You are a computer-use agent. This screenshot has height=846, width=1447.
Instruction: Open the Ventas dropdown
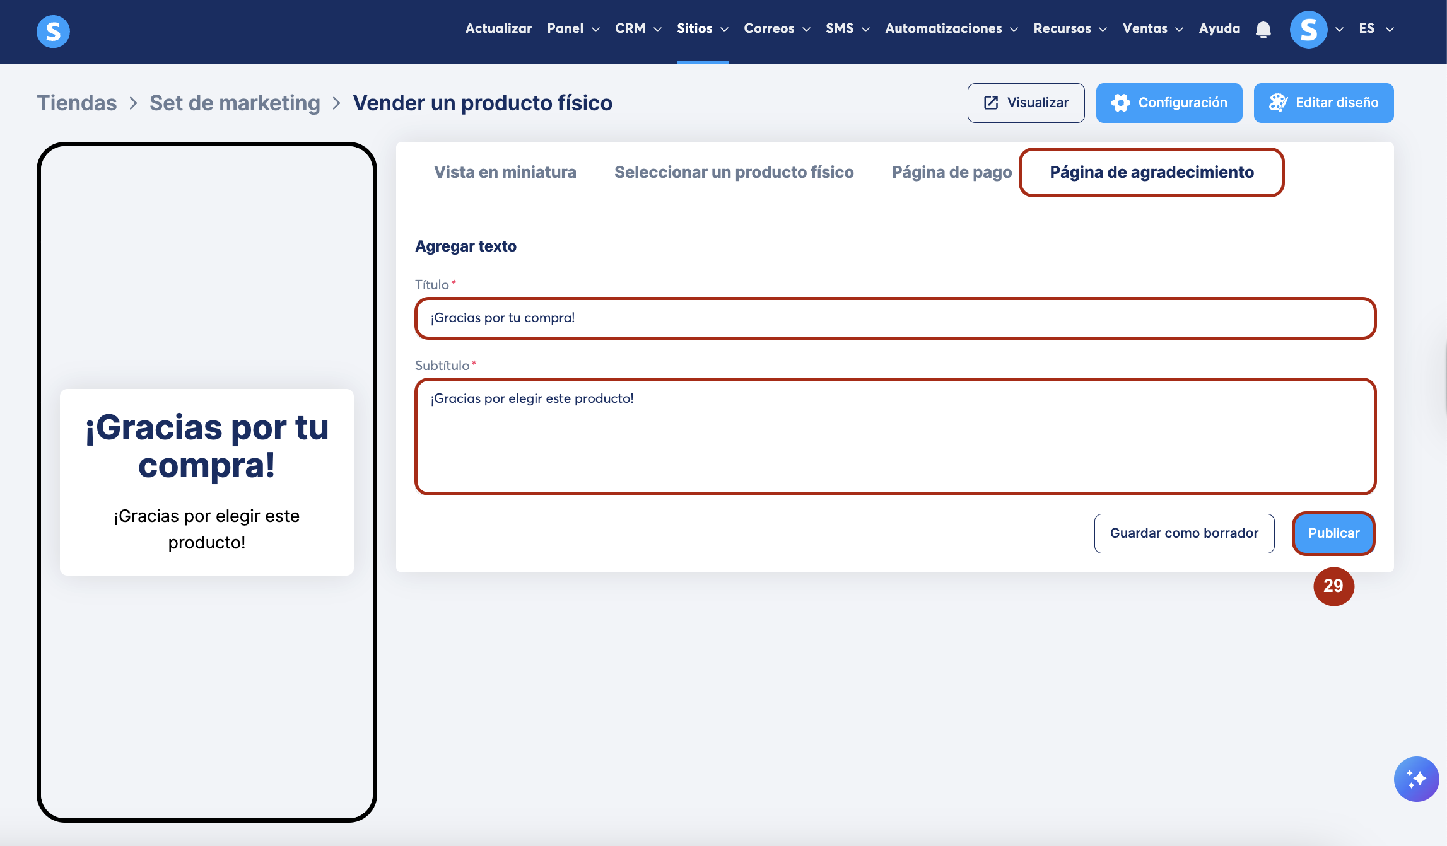pyautogui.click(x=1152, y=28)
